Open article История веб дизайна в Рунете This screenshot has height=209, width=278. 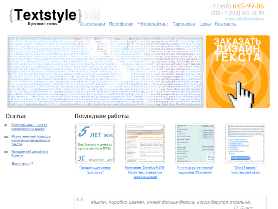[29, 153]
